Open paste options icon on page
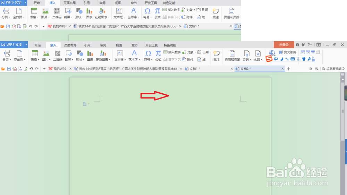 tap(86, 104)
